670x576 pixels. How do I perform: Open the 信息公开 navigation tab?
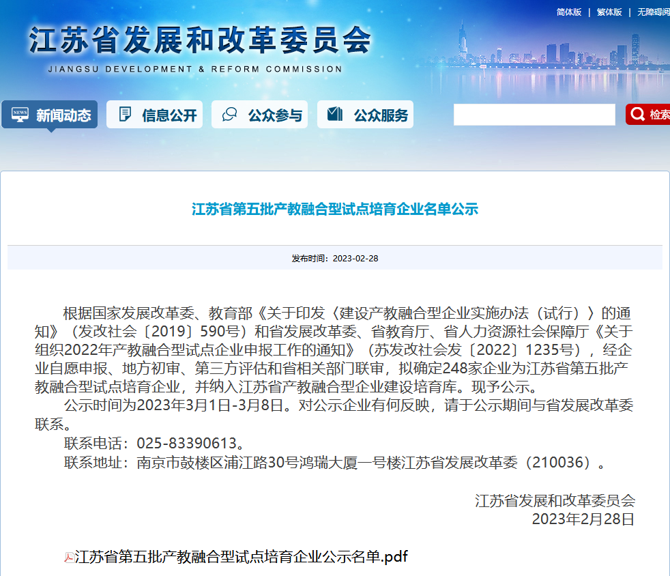point(169,115)
